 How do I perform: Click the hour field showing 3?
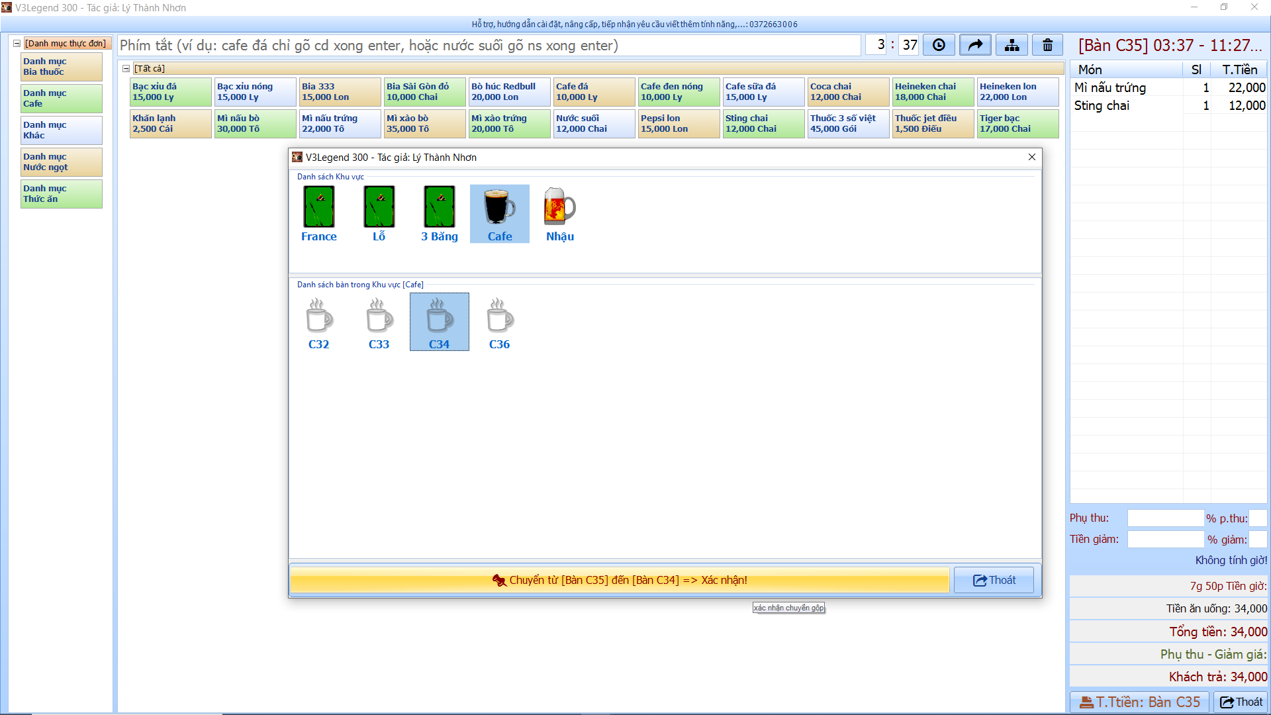click(876, 45)
